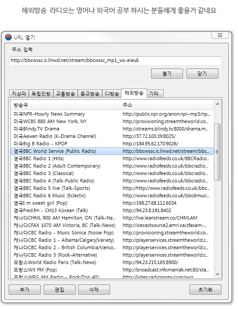Sort by the 주소 column header
The width and height of the screenshot is (238, 309).
tap(167, 105)
